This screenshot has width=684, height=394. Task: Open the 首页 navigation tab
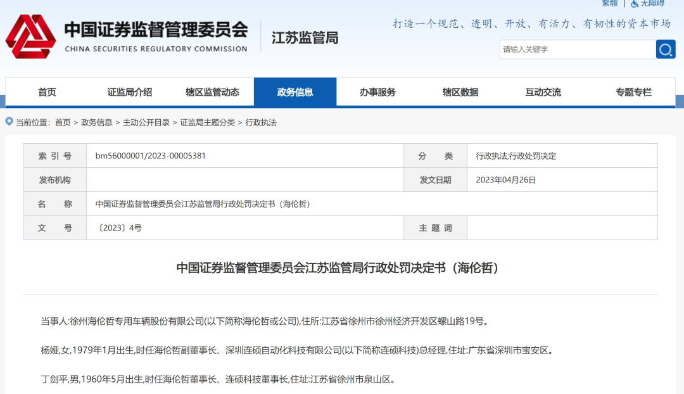[47, 92]
